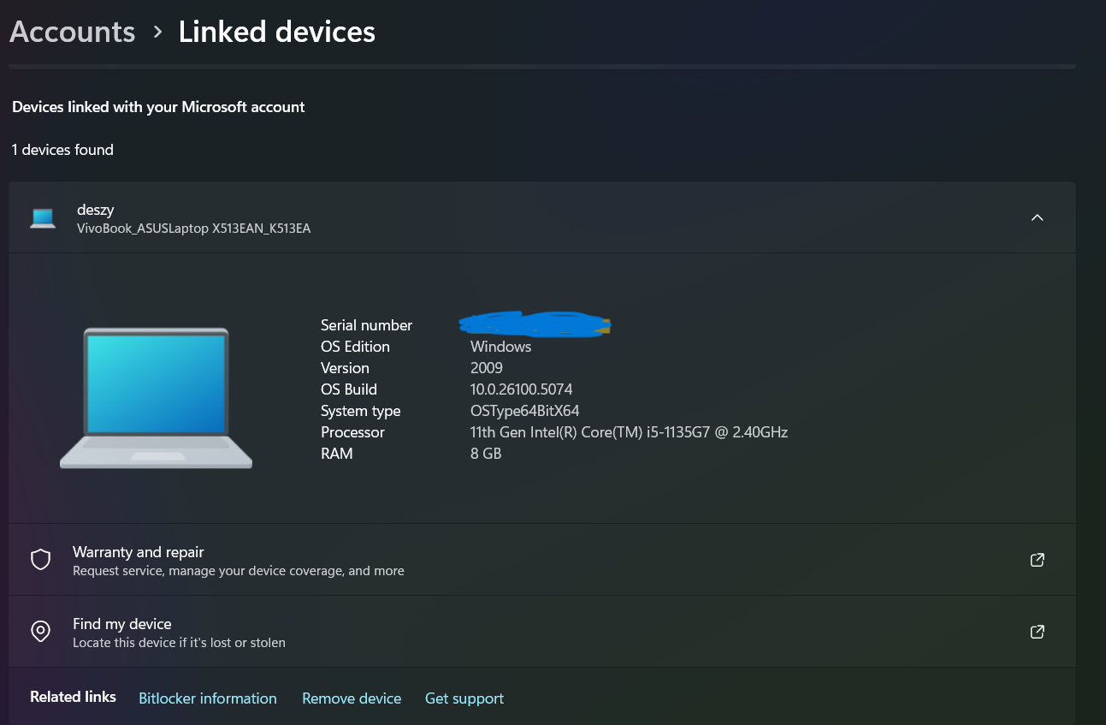This screenshot has height=725, width=1106.
Task: Click VivoBook_ASUSLaptop model subtitle
Action: [193, 229]
